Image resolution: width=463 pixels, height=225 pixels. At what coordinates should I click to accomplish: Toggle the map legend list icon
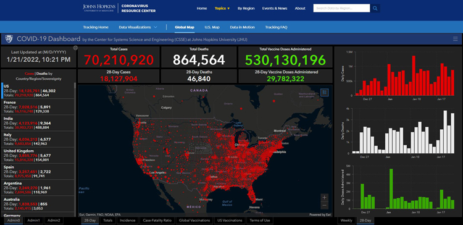(325, 92)
